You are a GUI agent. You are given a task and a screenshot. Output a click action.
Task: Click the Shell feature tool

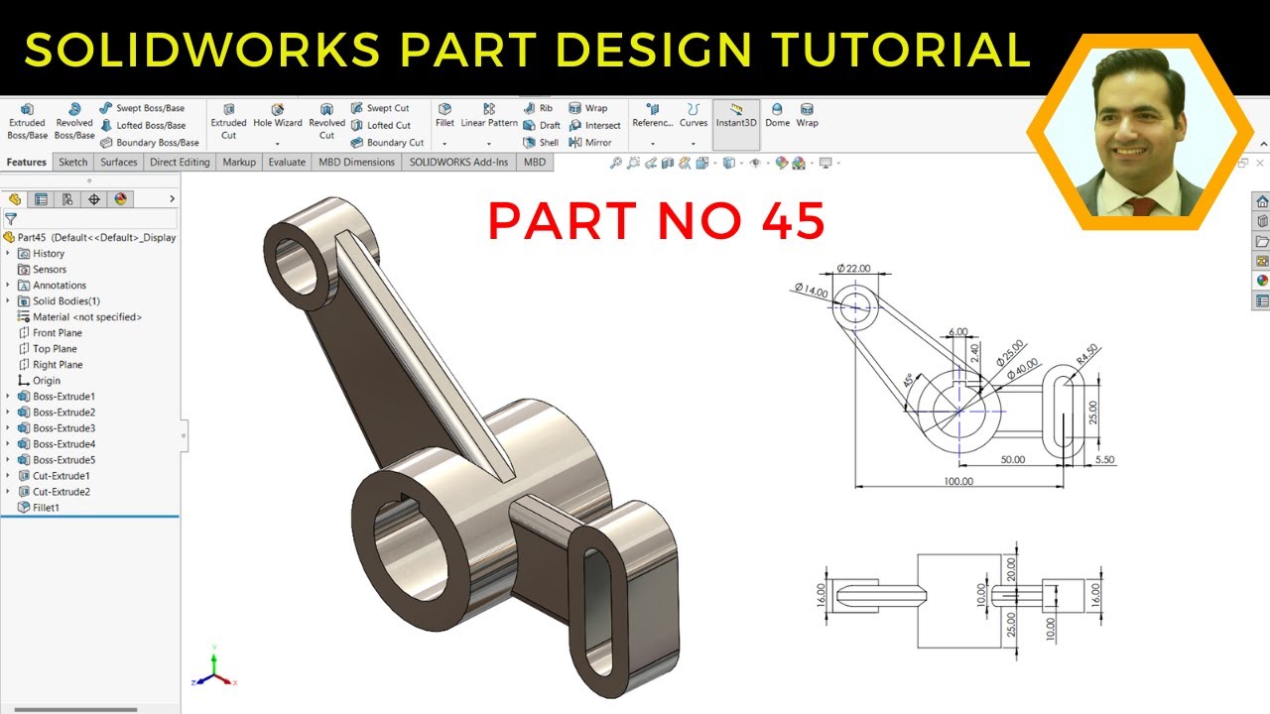[541, 142]
